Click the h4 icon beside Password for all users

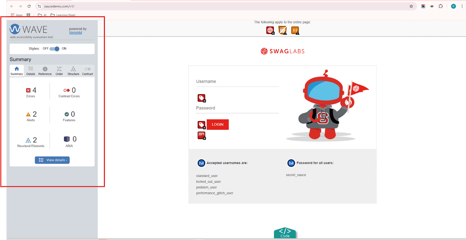click(291, 163)
